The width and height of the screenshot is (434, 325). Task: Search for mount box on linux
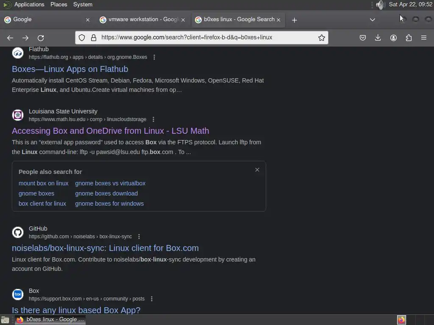[44, 183]
